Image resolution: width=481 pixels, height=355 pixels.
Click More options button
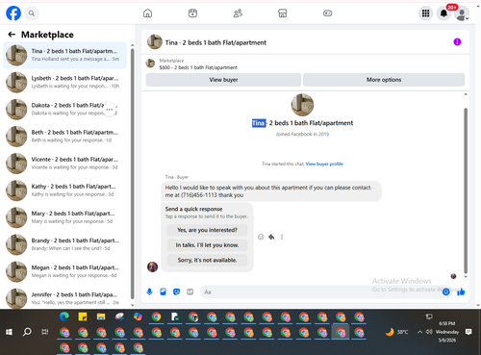384,80
